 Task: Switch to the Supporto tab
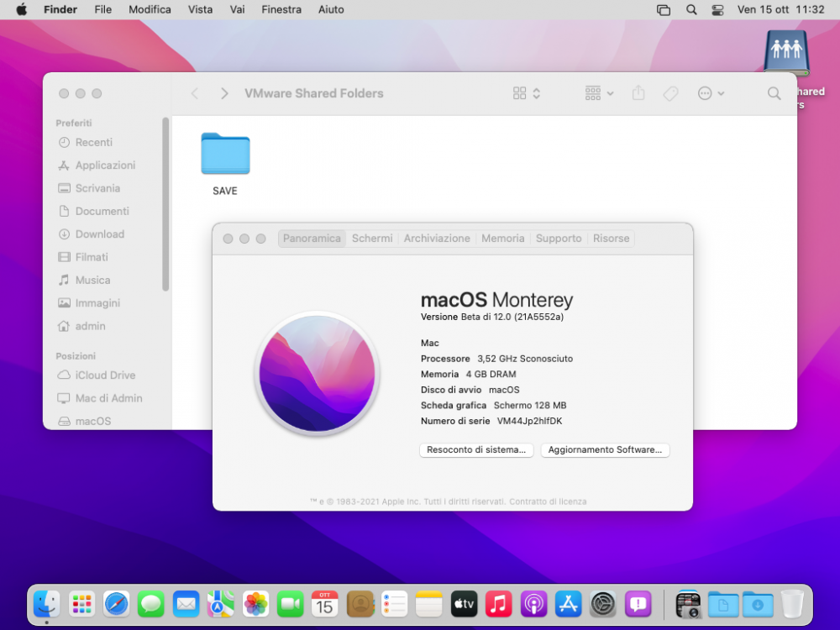pyautogui.click(x=559, y=239)
